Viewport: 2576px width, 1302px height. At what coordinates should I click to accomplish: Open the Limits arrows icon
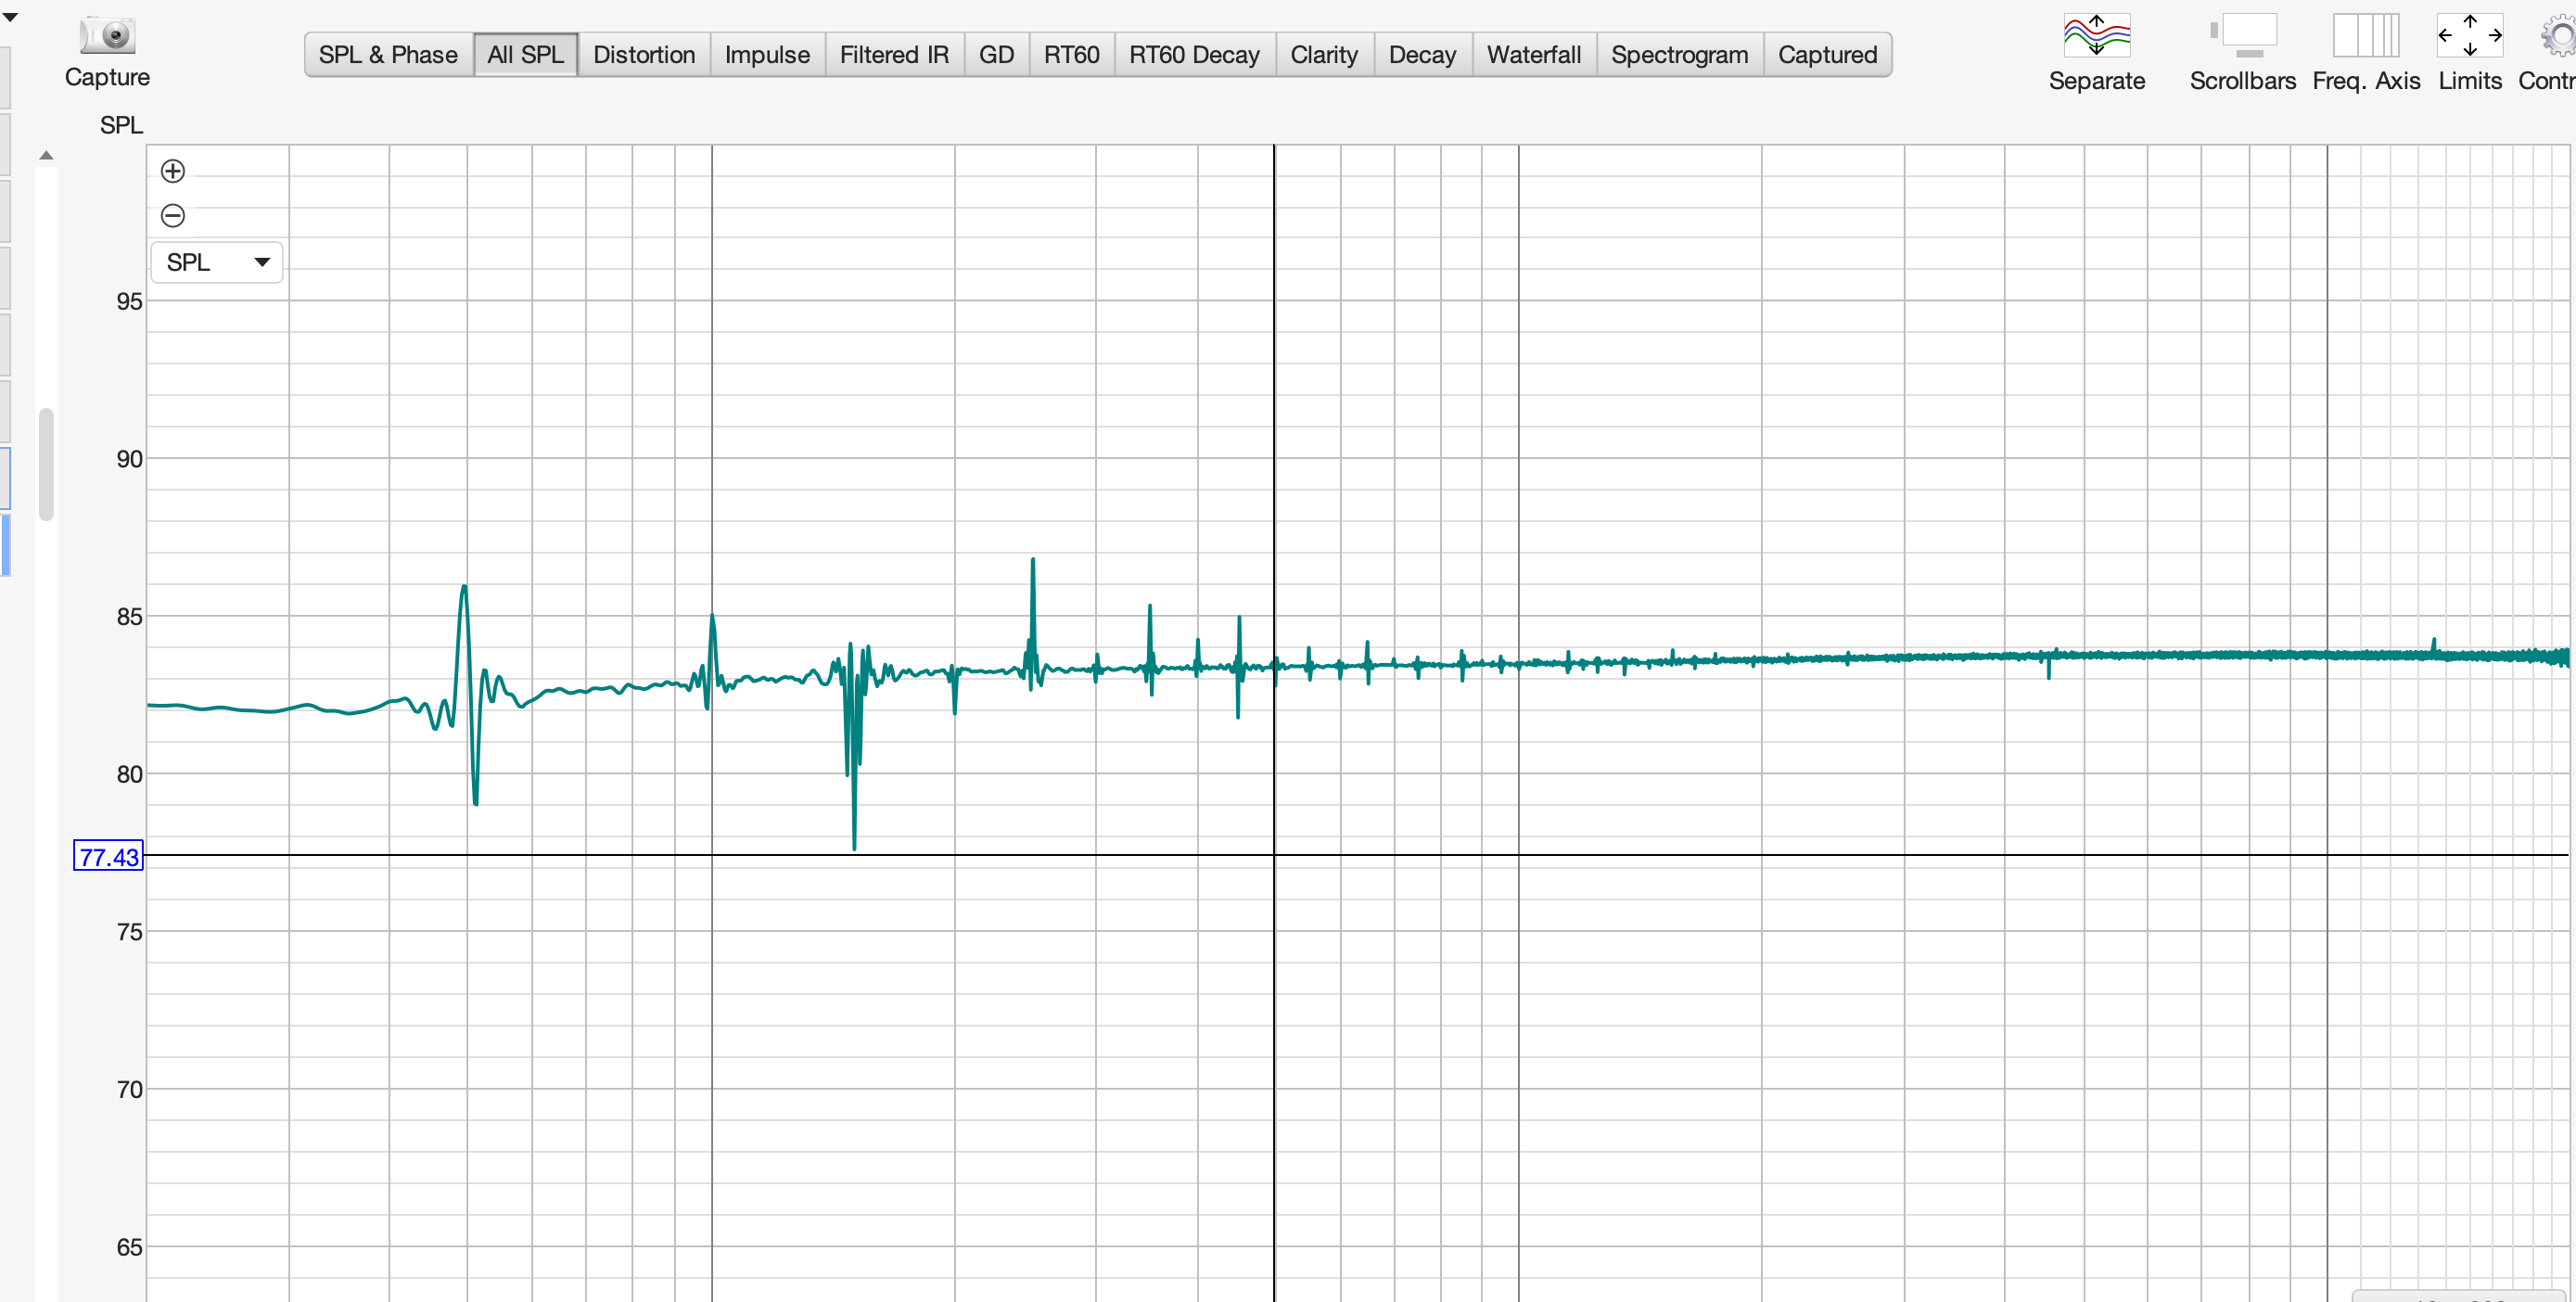pyautogui.click(x=2469, y=36)
